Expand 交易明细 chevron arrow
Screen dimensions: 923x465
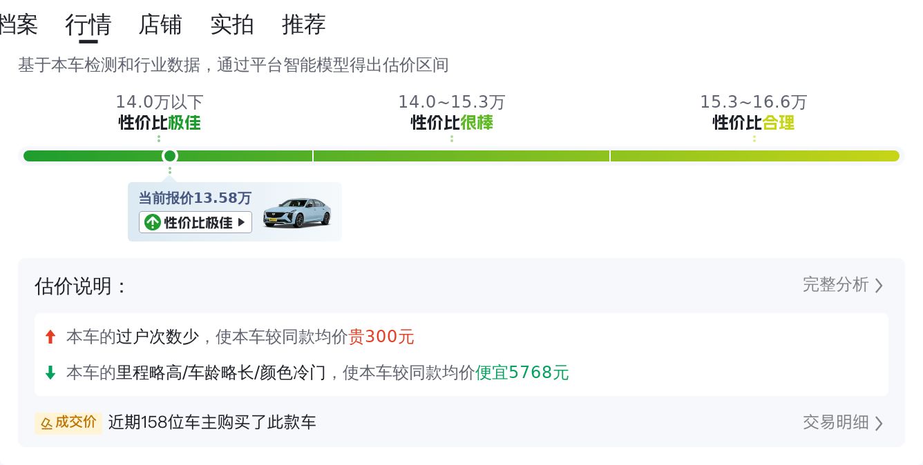879,422
